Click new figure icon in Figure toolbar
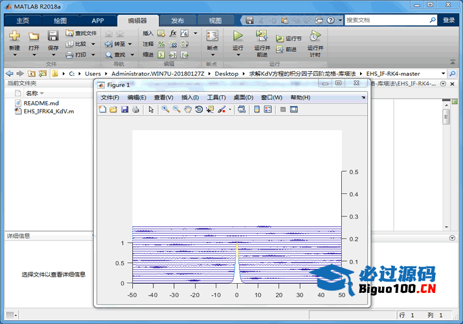The image size is (463, 324). pyautogui.click(x=102, y=110)
